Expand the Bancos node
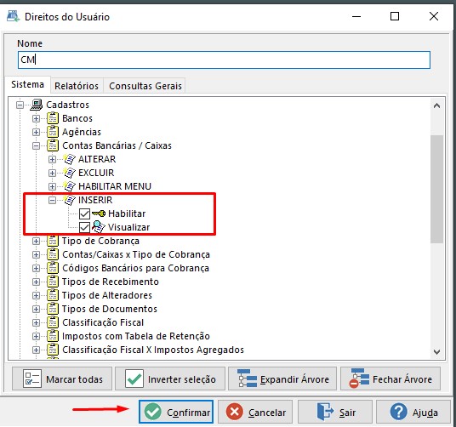The width and height of the screenshot is (456, 427). [36, 118]
